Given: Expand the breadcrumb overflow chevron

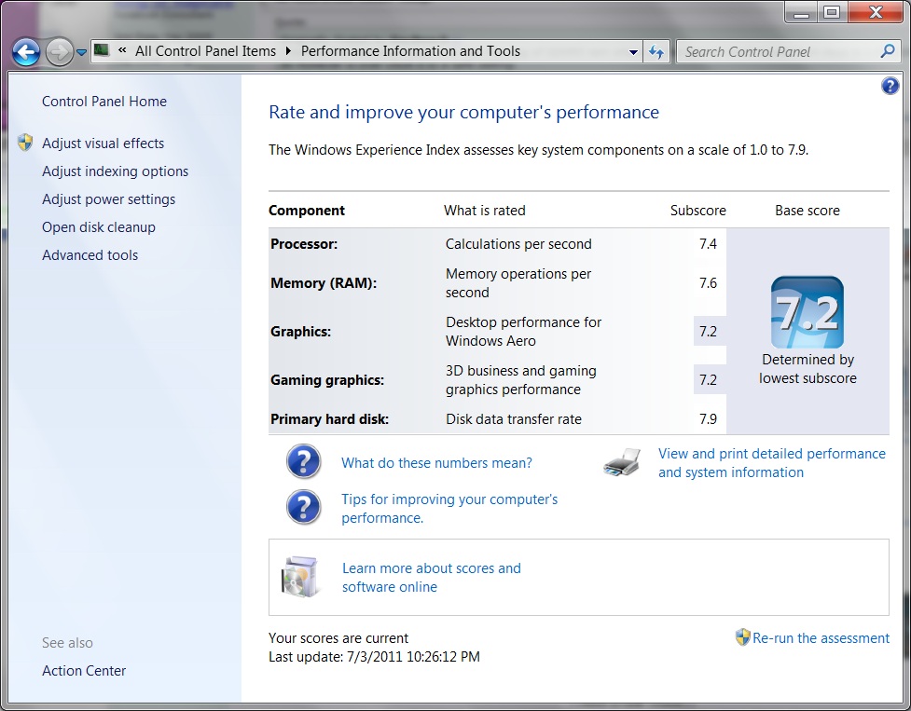Looking at the screenshot, I should 122,50.
